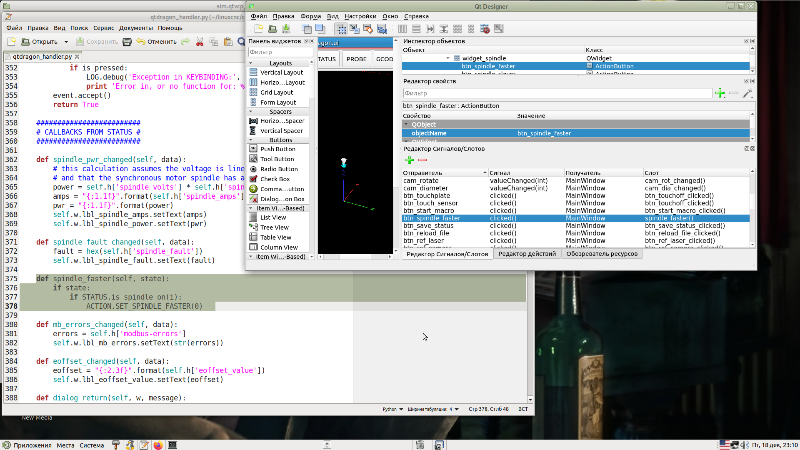Select the Push Button widget item
The height and width of the screenshot is (450, 800).
[x=278, y=149]
